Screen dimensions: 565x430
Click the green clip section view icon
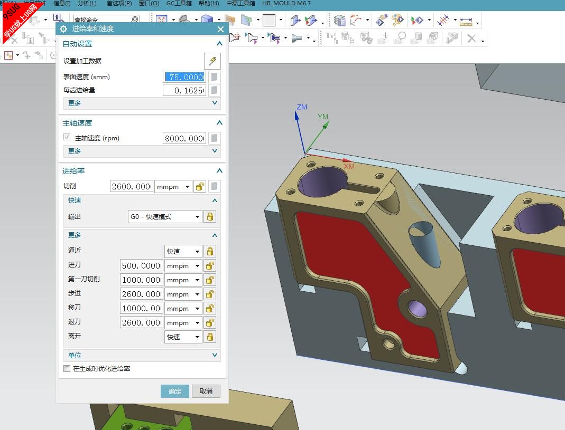246,20
